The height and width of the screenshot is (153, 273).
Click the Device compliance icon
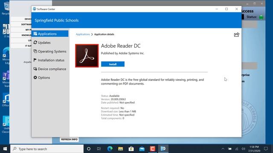(35, 69)
